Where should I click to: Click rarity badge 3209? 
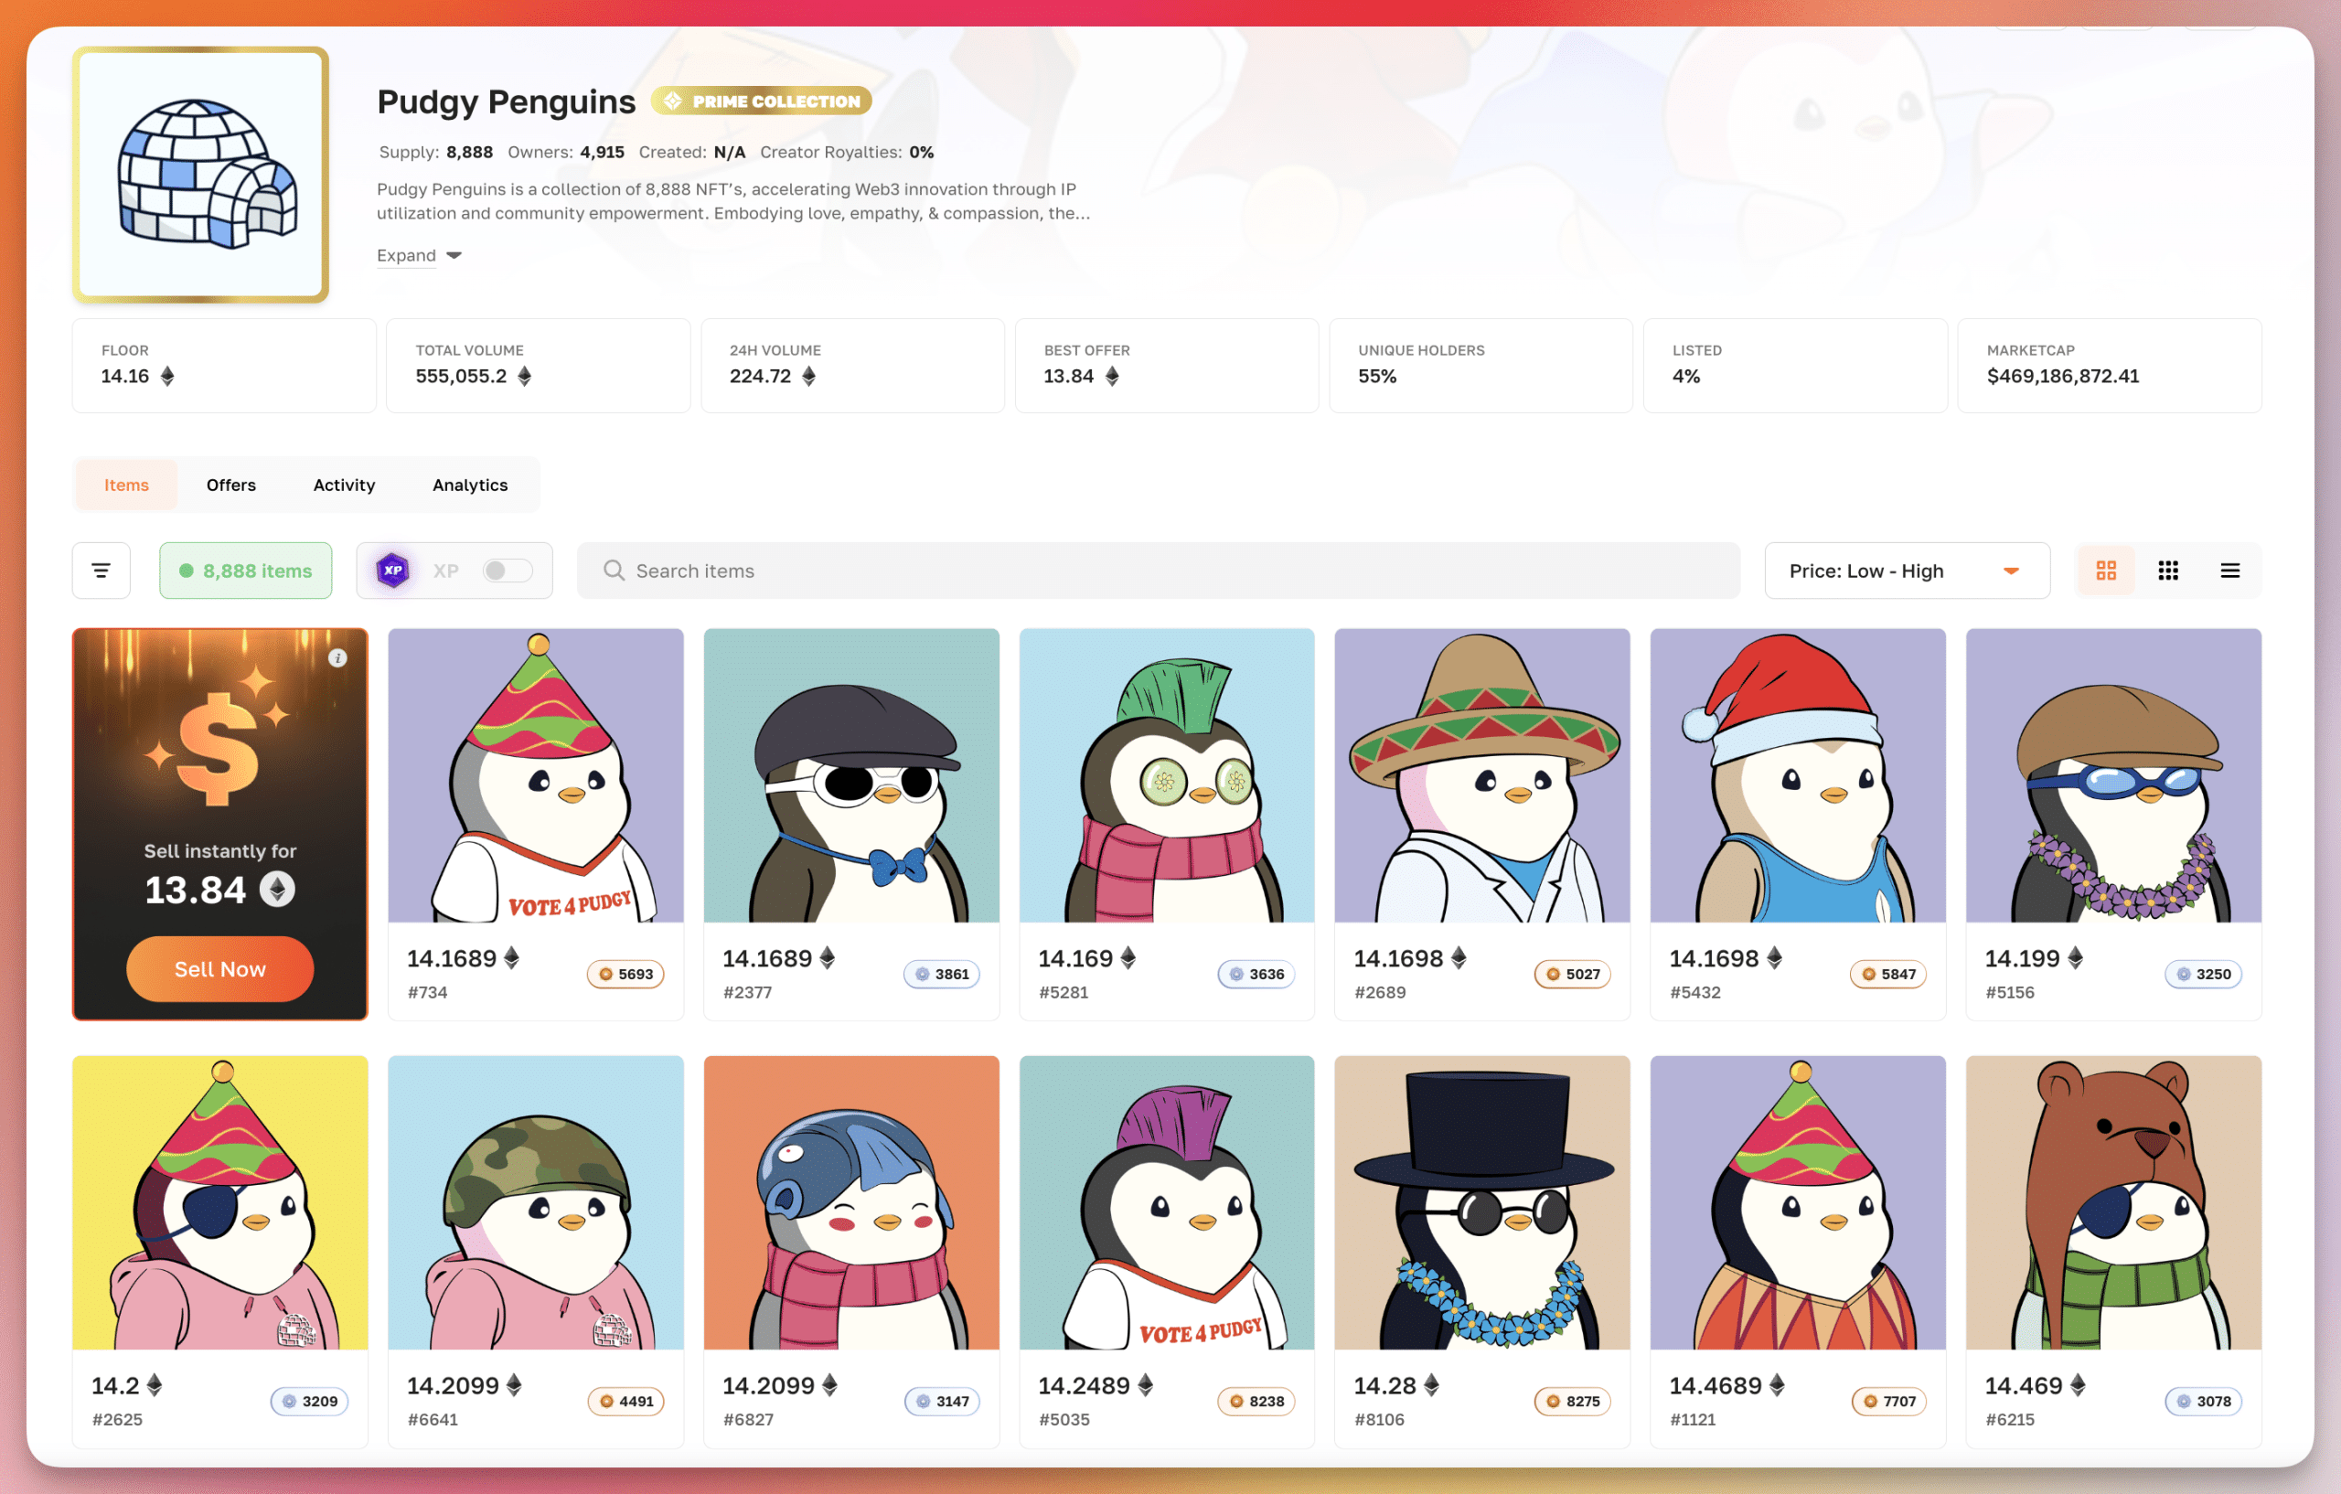click(x=310, y=1402)
